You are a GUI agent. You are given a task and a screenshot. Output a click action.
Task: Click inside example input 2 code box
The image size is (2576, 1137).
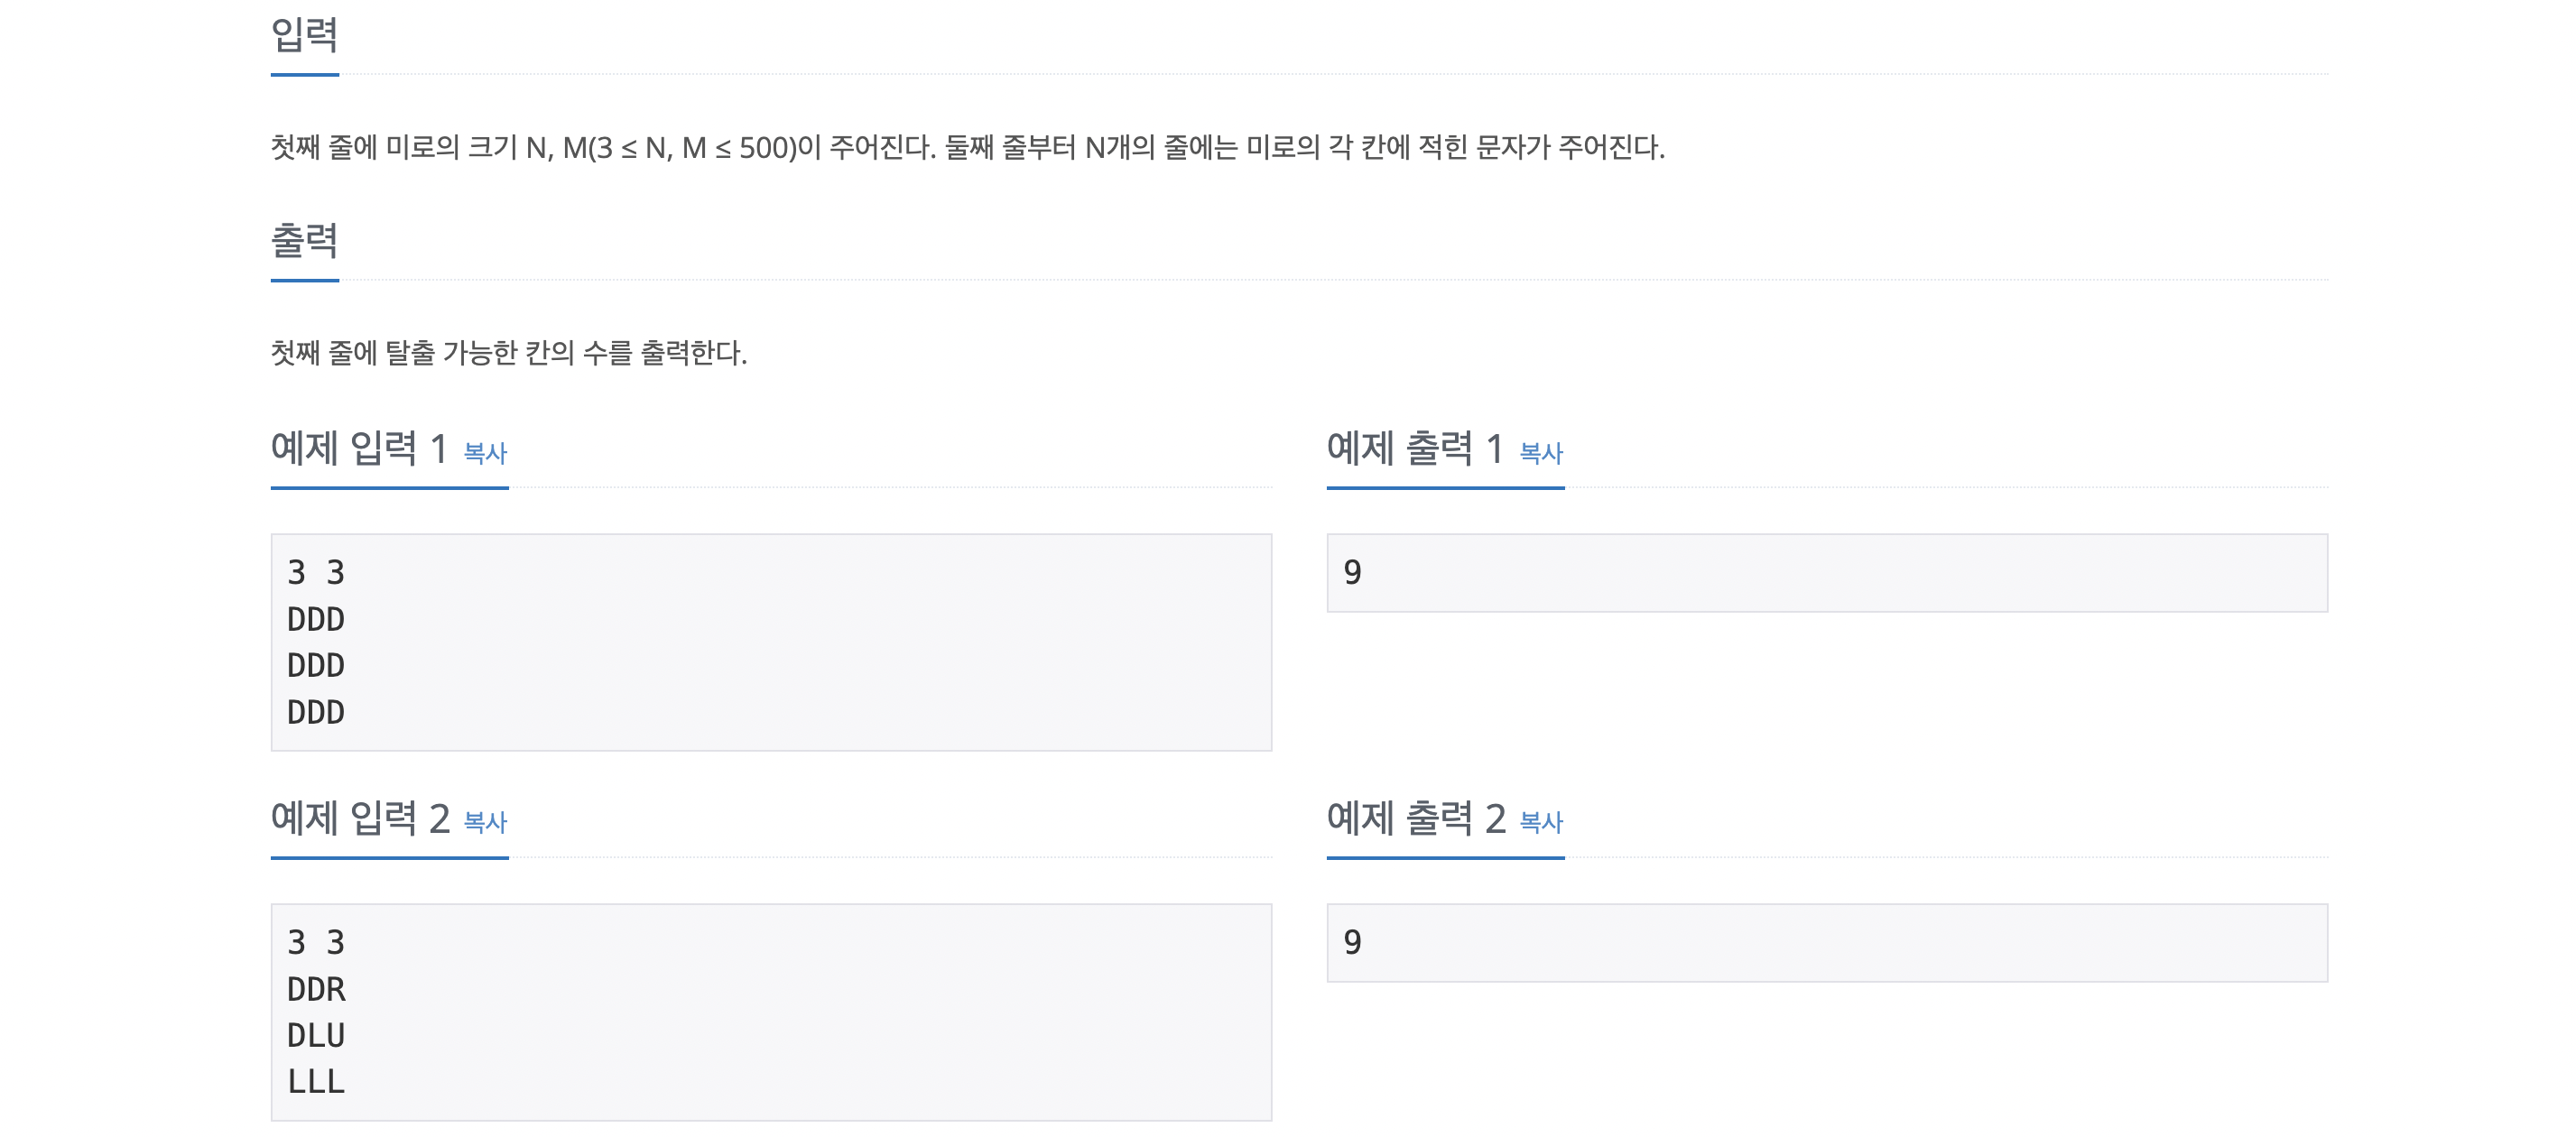click(x=771, y=1012)
